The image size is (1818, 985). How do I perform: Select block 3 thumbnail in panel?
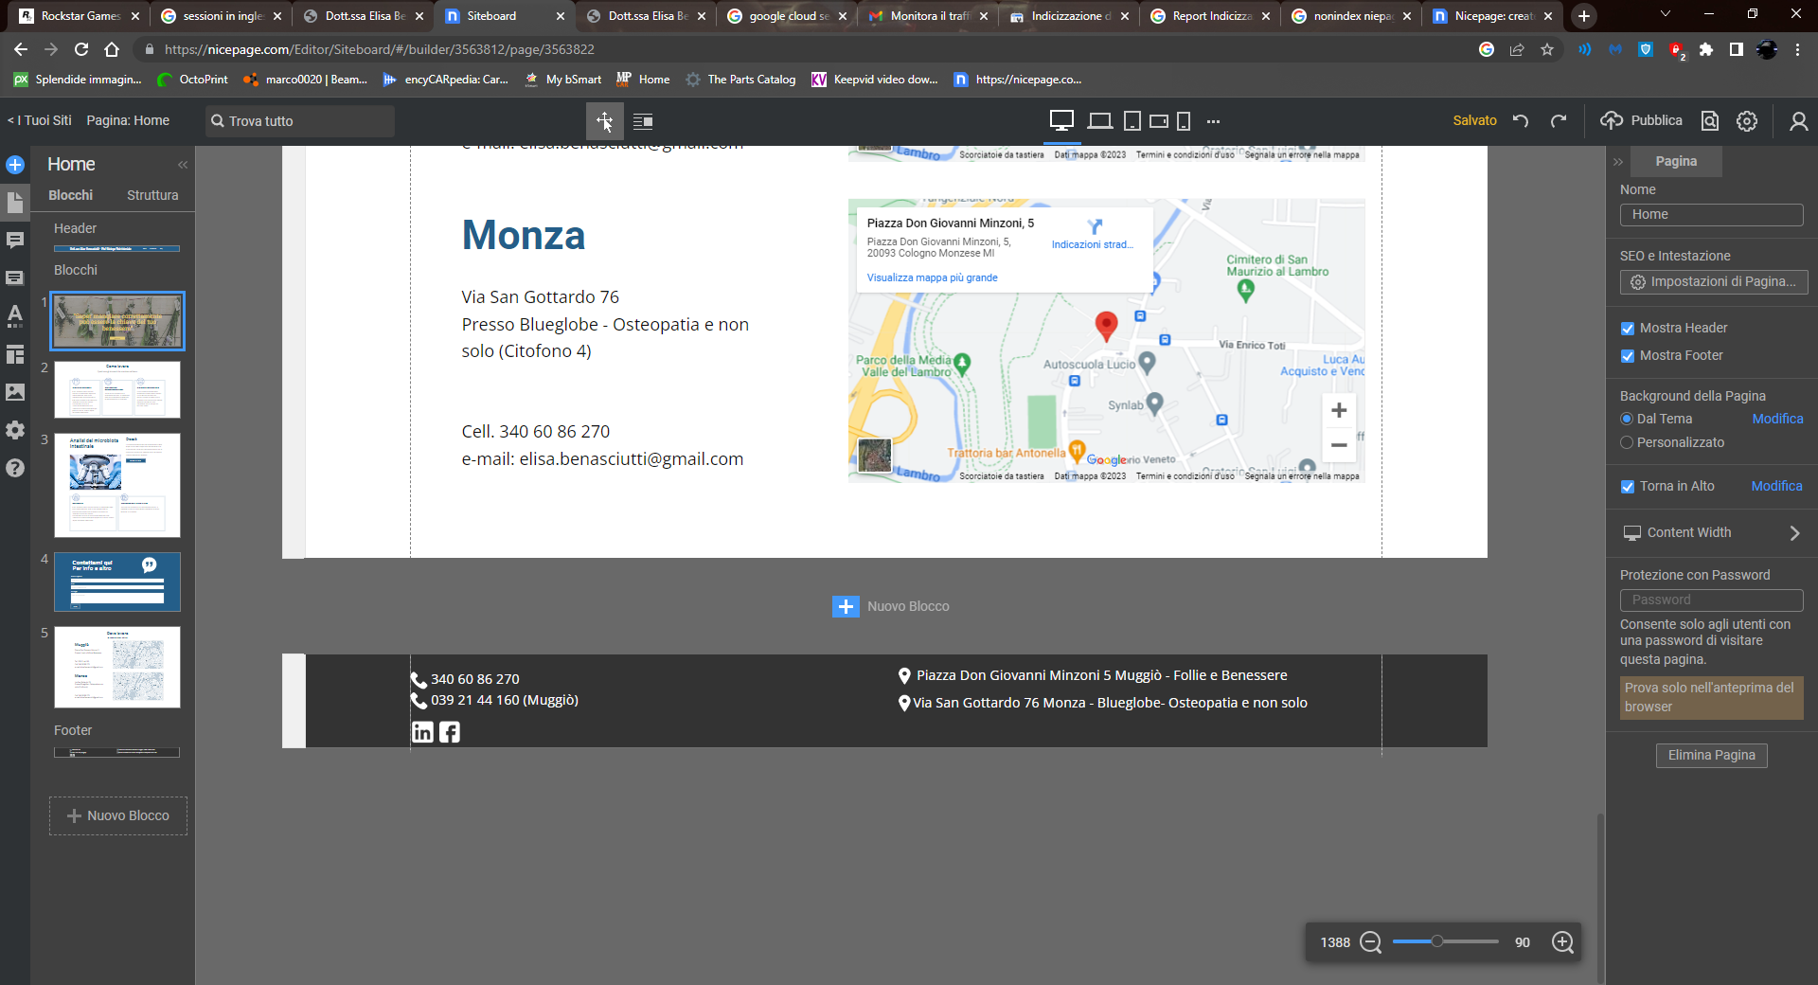click(117, 486)
